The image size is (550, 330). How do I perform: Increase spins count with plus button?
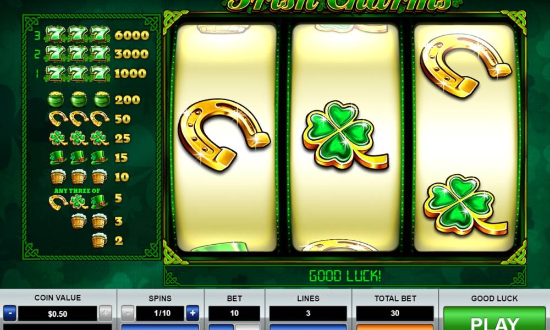(192, 313)
